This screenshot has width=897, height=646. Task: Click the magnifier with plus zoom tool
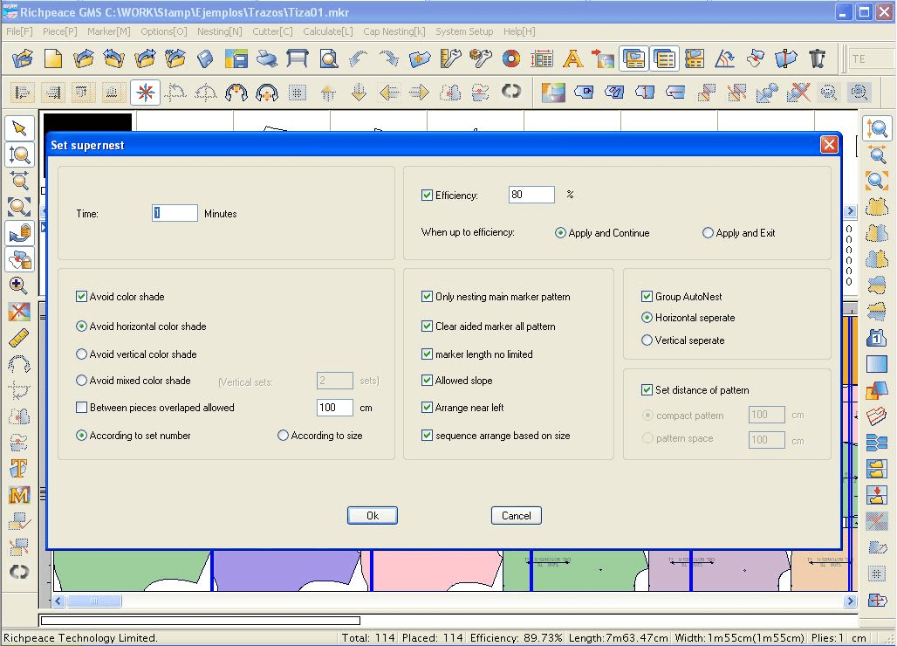[x=19, y=285]
